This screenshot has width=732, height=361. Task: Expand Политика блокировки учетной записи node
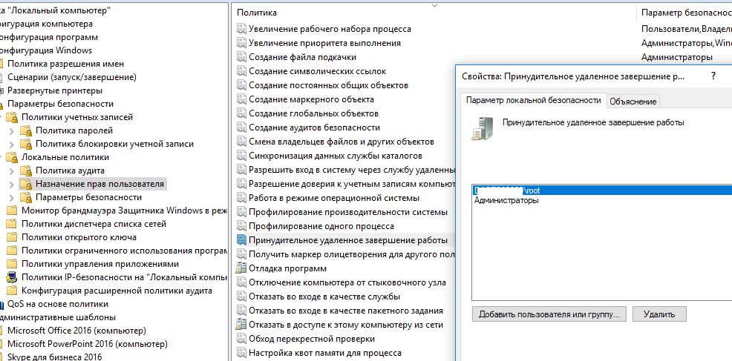11,144
